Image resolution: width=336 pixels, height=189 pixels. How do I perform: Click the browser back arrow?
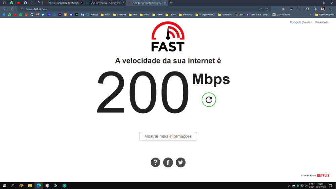click(x=5, y=9)
